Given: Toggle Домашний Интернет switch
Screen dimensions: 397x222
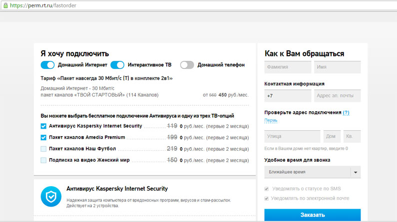Looking at the screenshot, I should click(47, 65).
